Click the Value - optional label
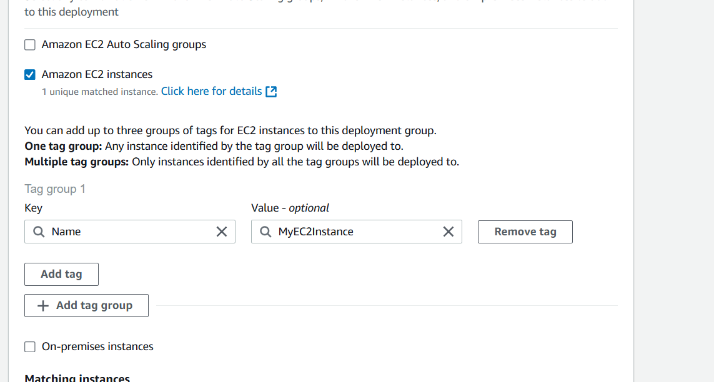Screen dimensions: 714x382 290,208
